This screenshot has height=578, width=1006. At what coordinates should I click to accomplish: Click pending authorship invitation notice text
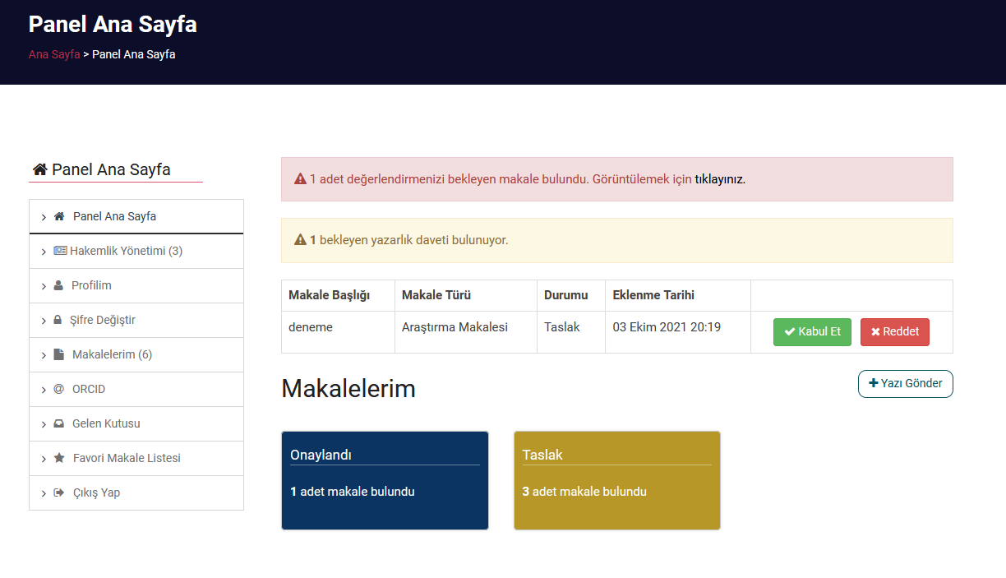tap(409, 240)
